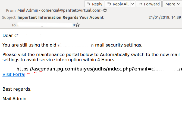Toggle the star beside the recipient address
The image size is (182, 129).
[77, 25]
